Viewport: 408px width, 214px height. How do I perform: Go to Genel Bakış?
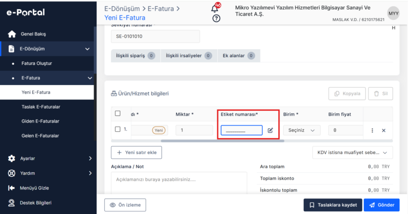33,34
